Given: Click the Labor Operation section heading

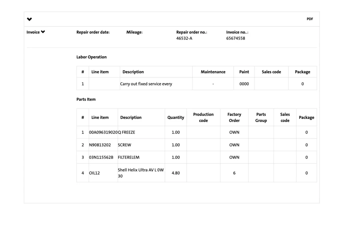Looking at the screenshot, I should pyautogui.click(x=91, y=57).
